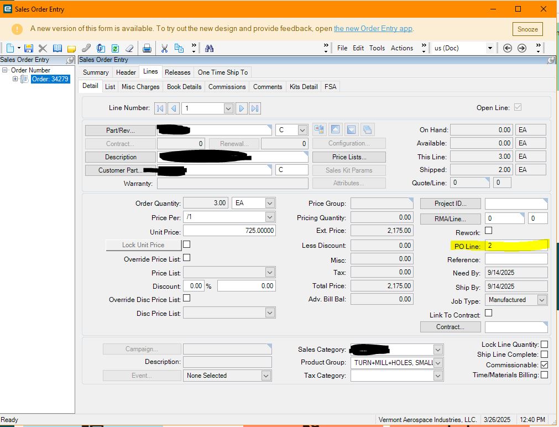Image resolution: width=559 pixels, height=427 pixels.
Task: Click the first icon right of revision dropdown
Action: pos(319,129)
